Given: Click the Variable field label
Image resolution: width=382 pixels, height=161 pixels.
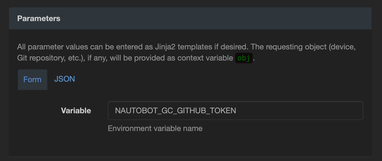Looking at the screenshot, I should point(76,111).
